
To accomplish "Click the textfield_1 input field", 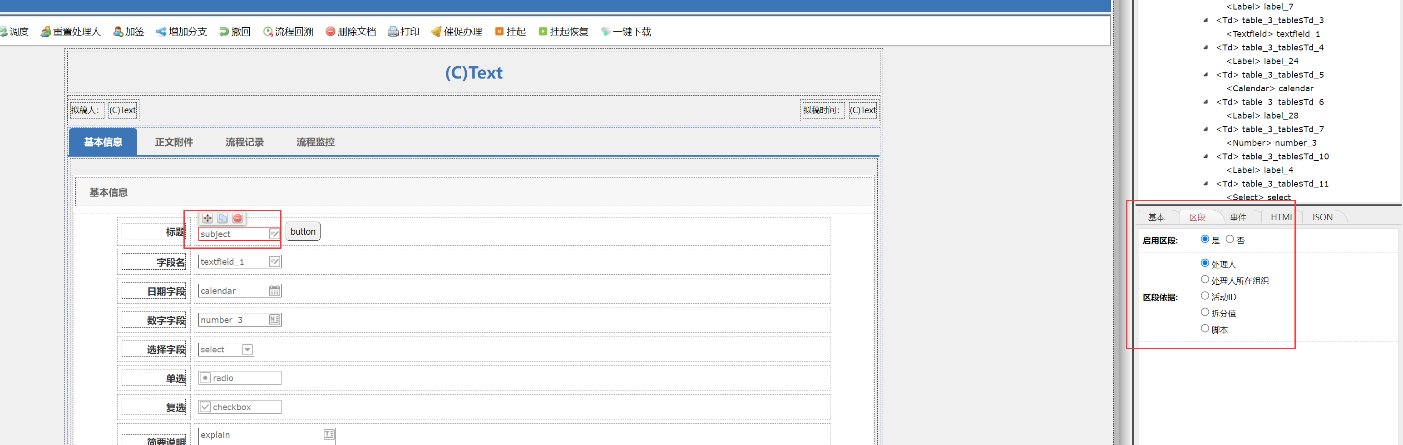I will [240, 262].
